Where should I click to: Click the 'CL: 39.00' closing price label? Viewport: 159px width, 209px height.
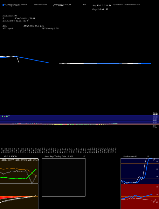(x=59, y=6)
